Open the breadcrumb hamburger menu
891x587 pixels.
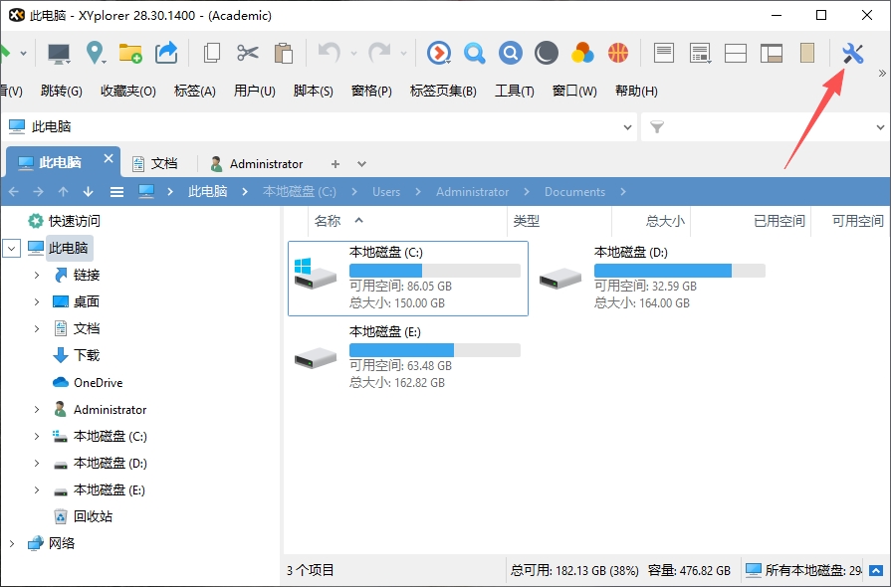point(117,192)
